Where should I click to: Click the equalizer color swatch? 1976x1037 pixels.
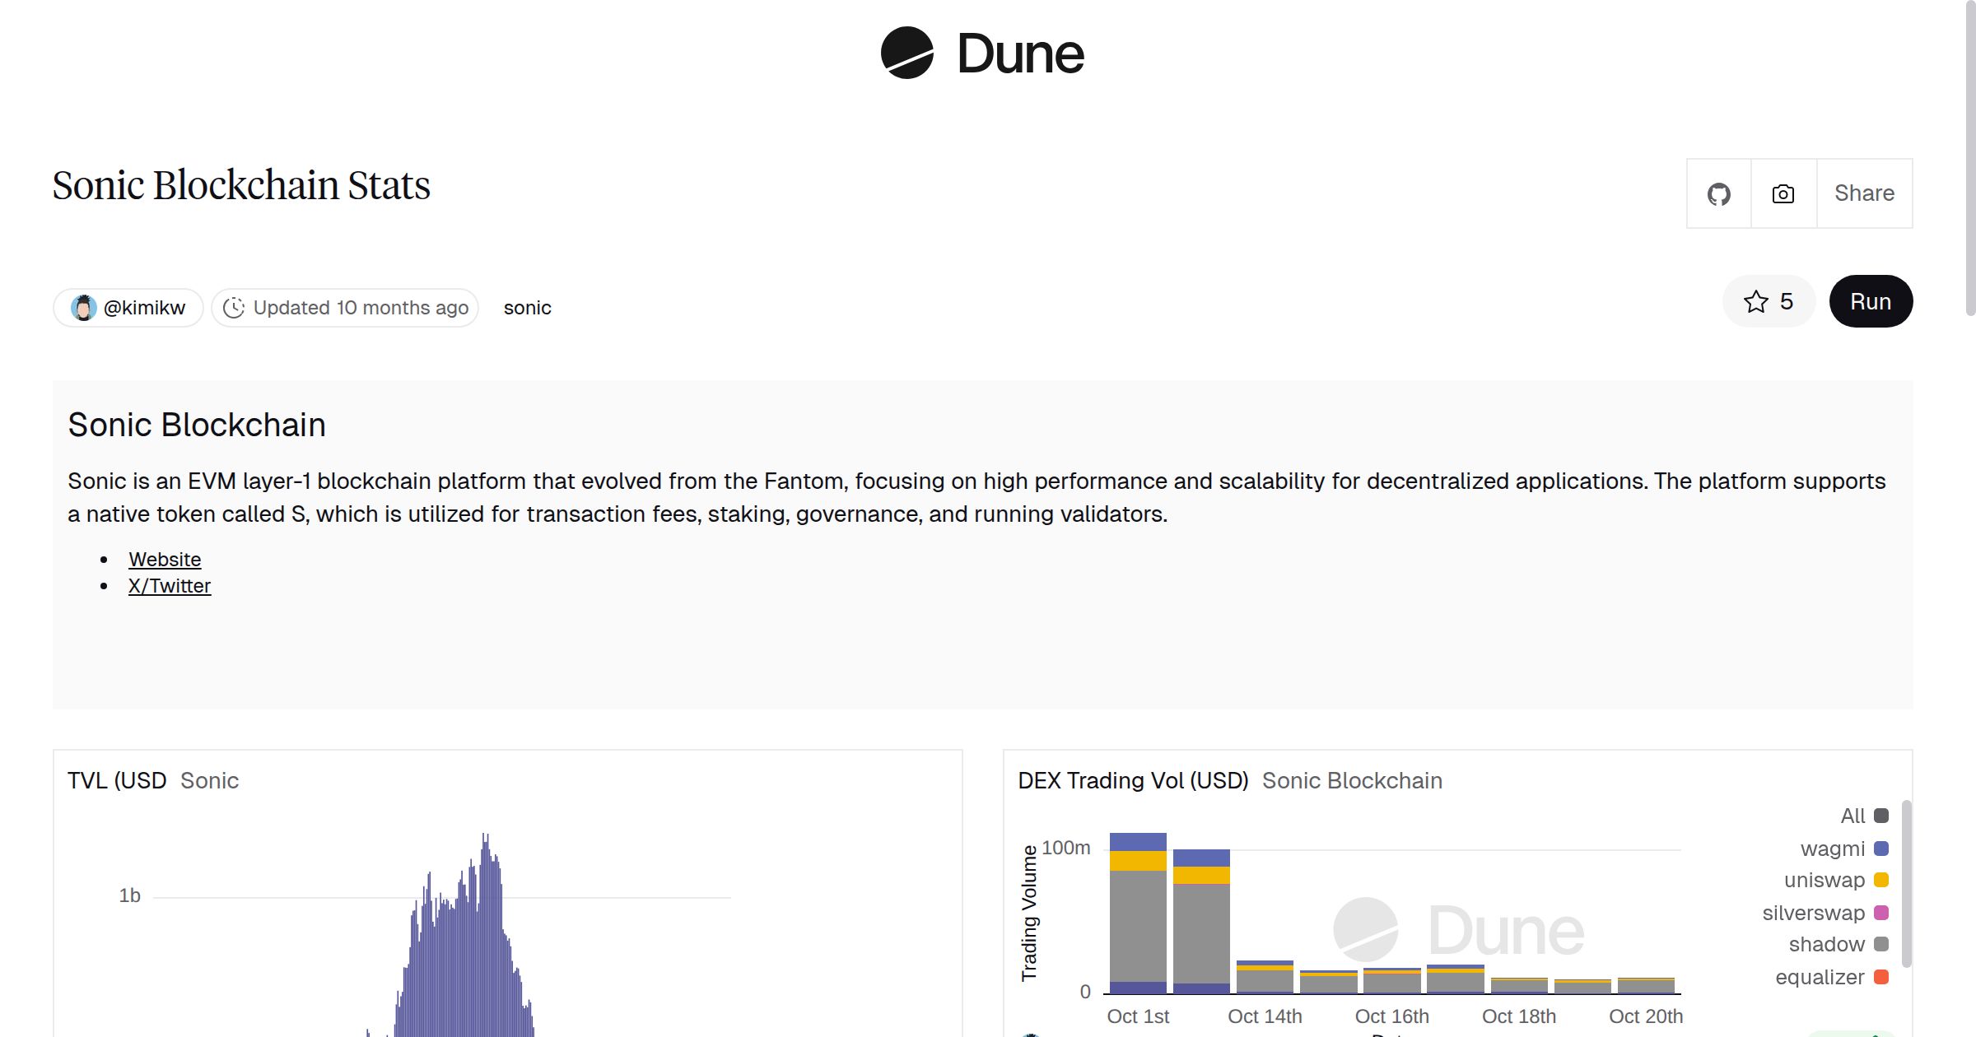tap(1880, 976)
